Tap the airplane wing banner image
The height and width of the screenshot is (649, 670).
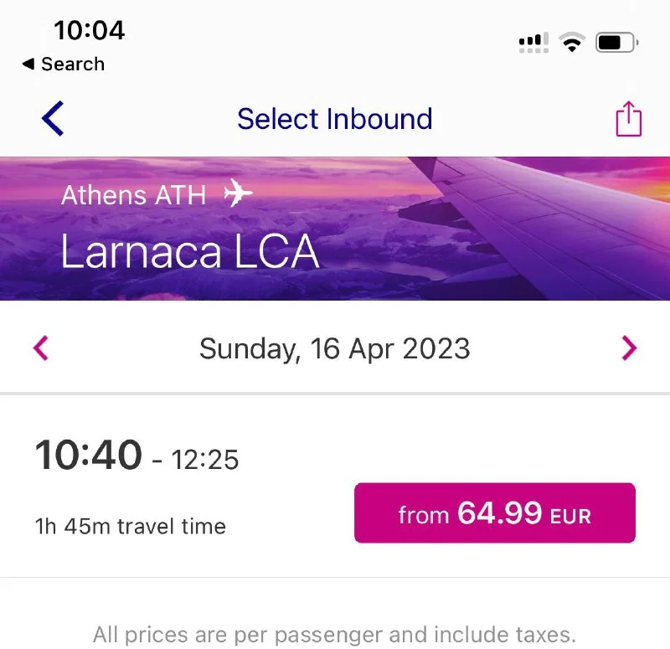pos(536,226)
